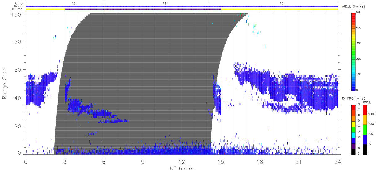Click the 12 tick on the UT hours axis
The image size is (380, 175).
[182, 161]
